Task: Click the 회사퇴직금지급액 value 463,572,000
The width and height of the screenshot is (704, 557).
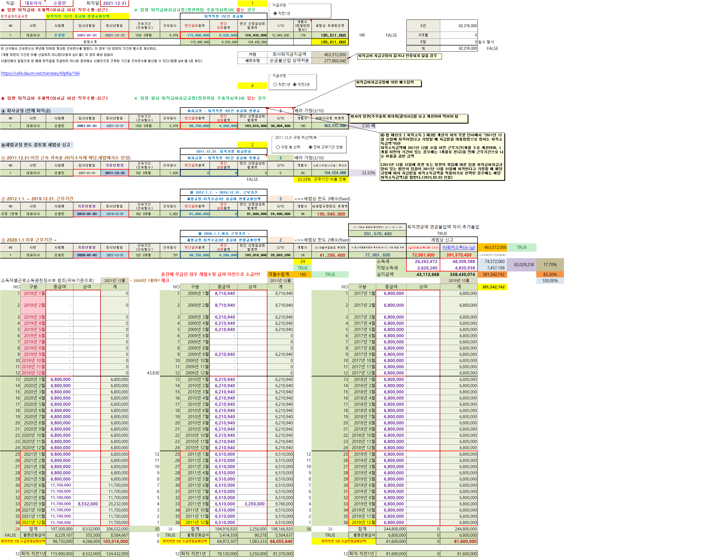Action: coord(330,54)
